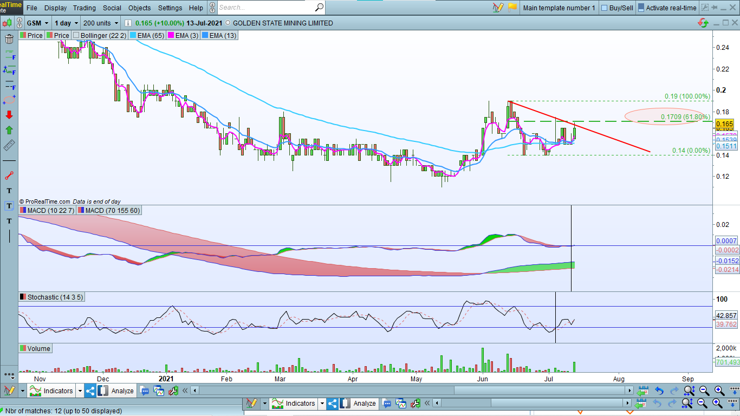
Task: Select the ruler measurement tool
Action: click(x=9, y=145)
